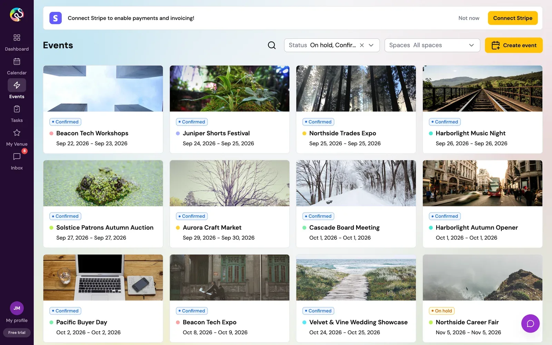This screenshot has height=345, width=552.
Task: Click the search magnifier icon
Action: 272,45
